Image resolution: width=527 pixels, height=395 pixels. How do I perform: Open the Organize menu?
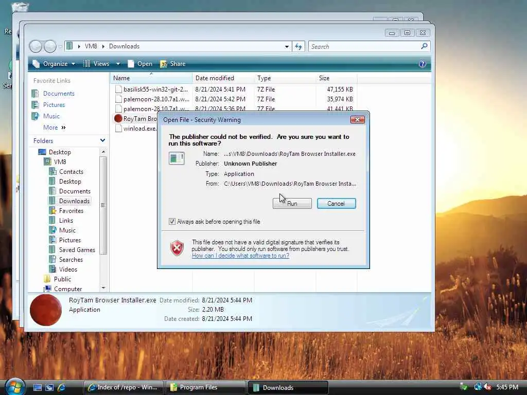pyautogui.click(x=54, y=64)
